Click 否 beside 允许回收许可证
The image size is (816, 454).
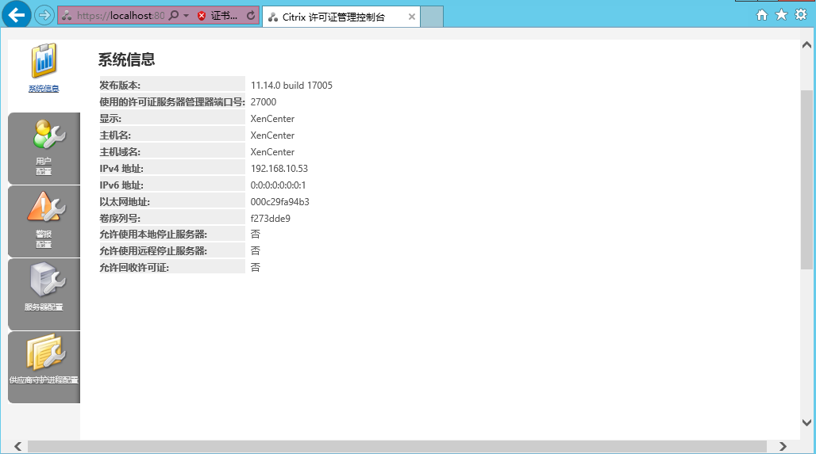pyautogui.click(x=256, y=268)
